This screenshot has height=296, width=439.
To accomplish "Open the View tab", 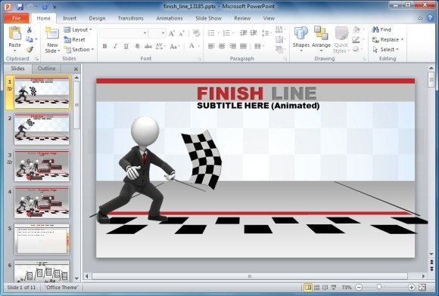I will click(x=269, y=18).
